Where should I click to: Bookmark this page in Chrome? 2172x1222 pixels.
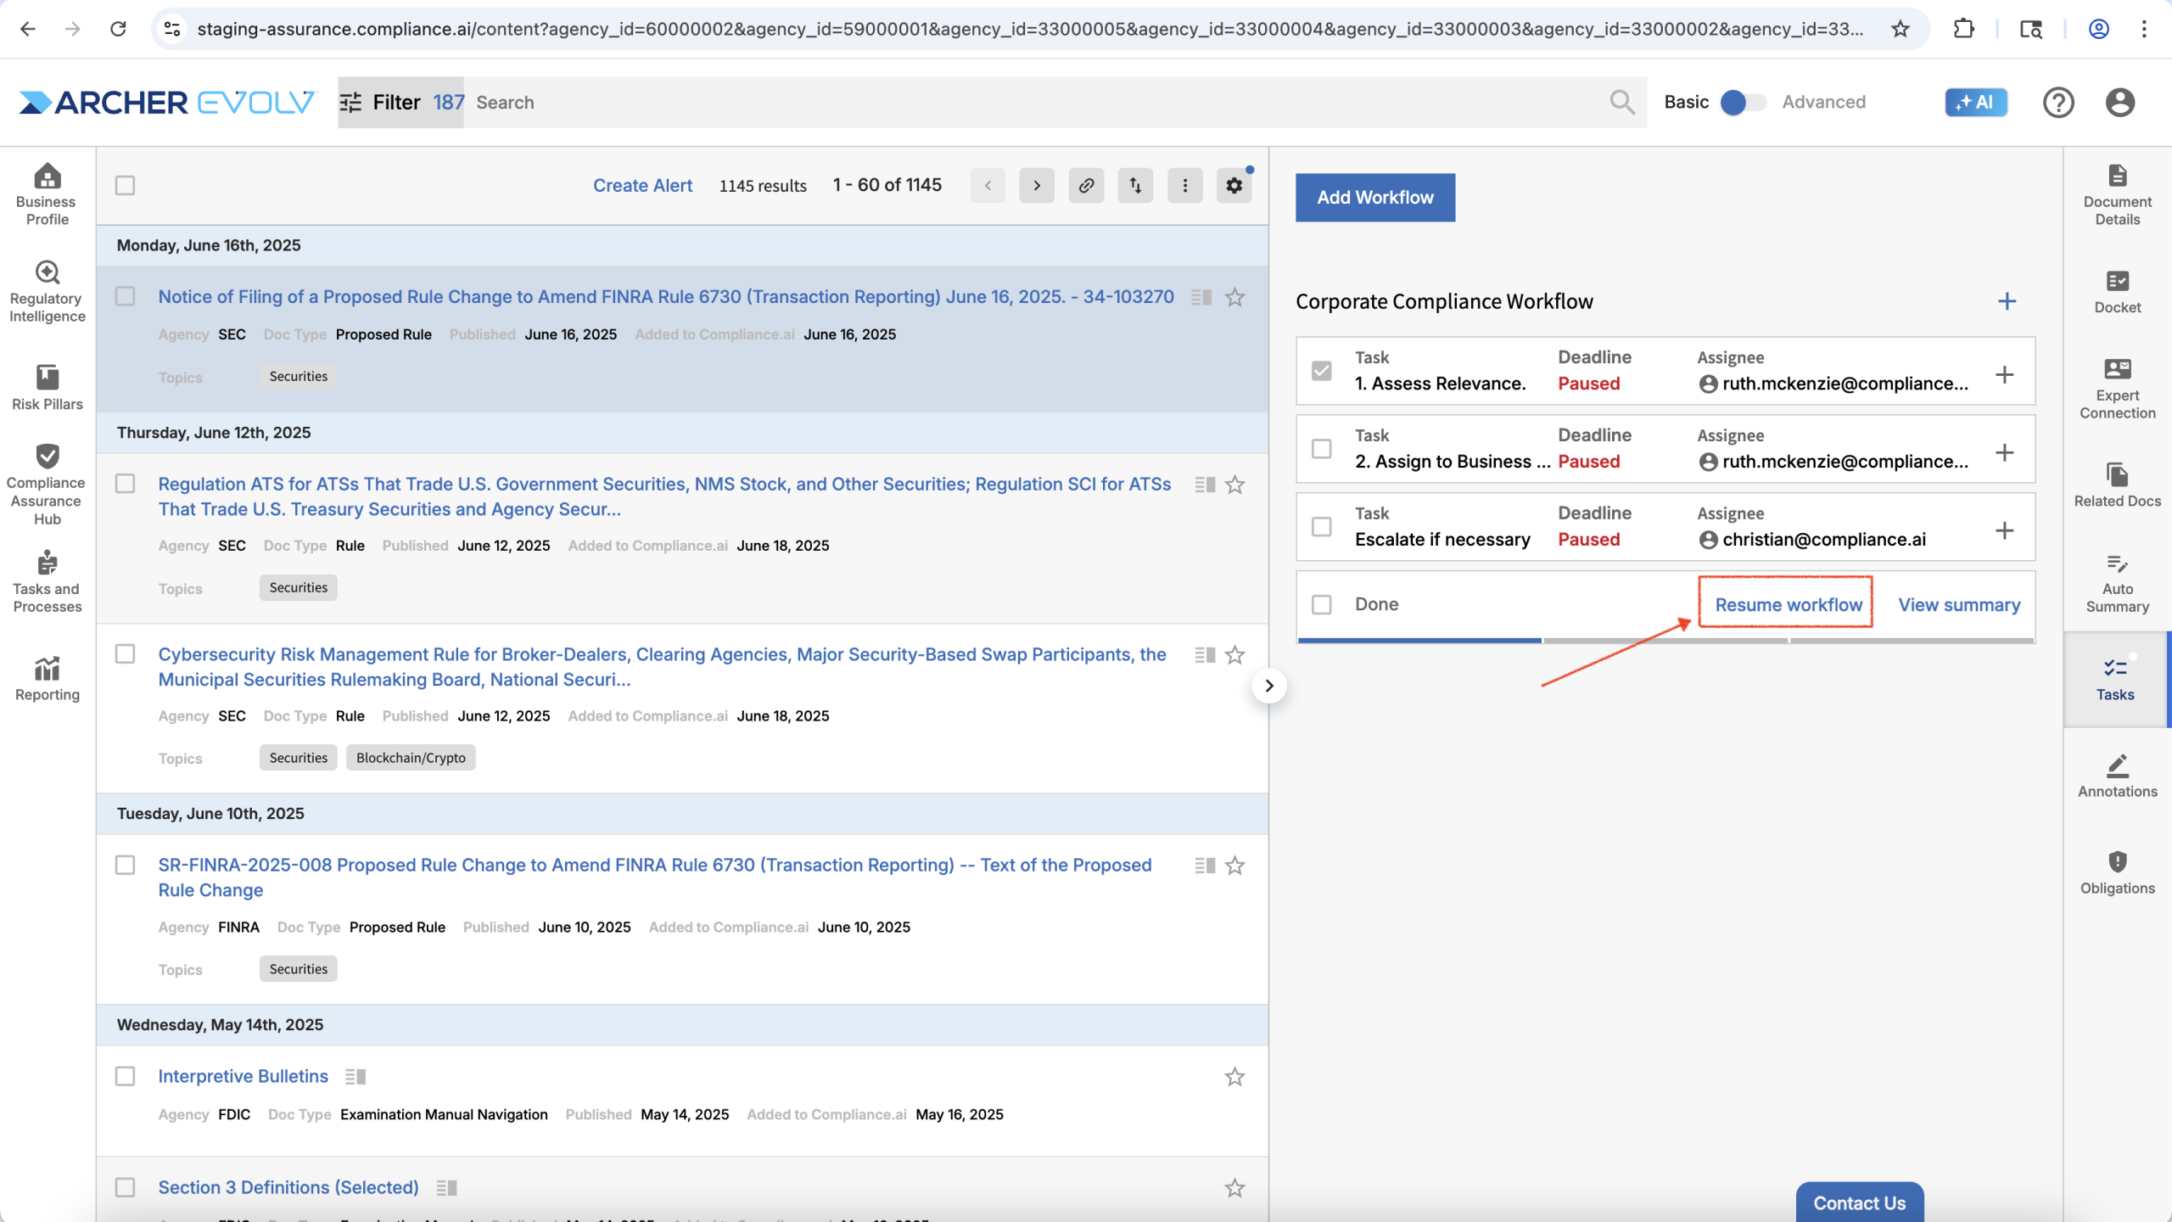tap(1900, 29)
